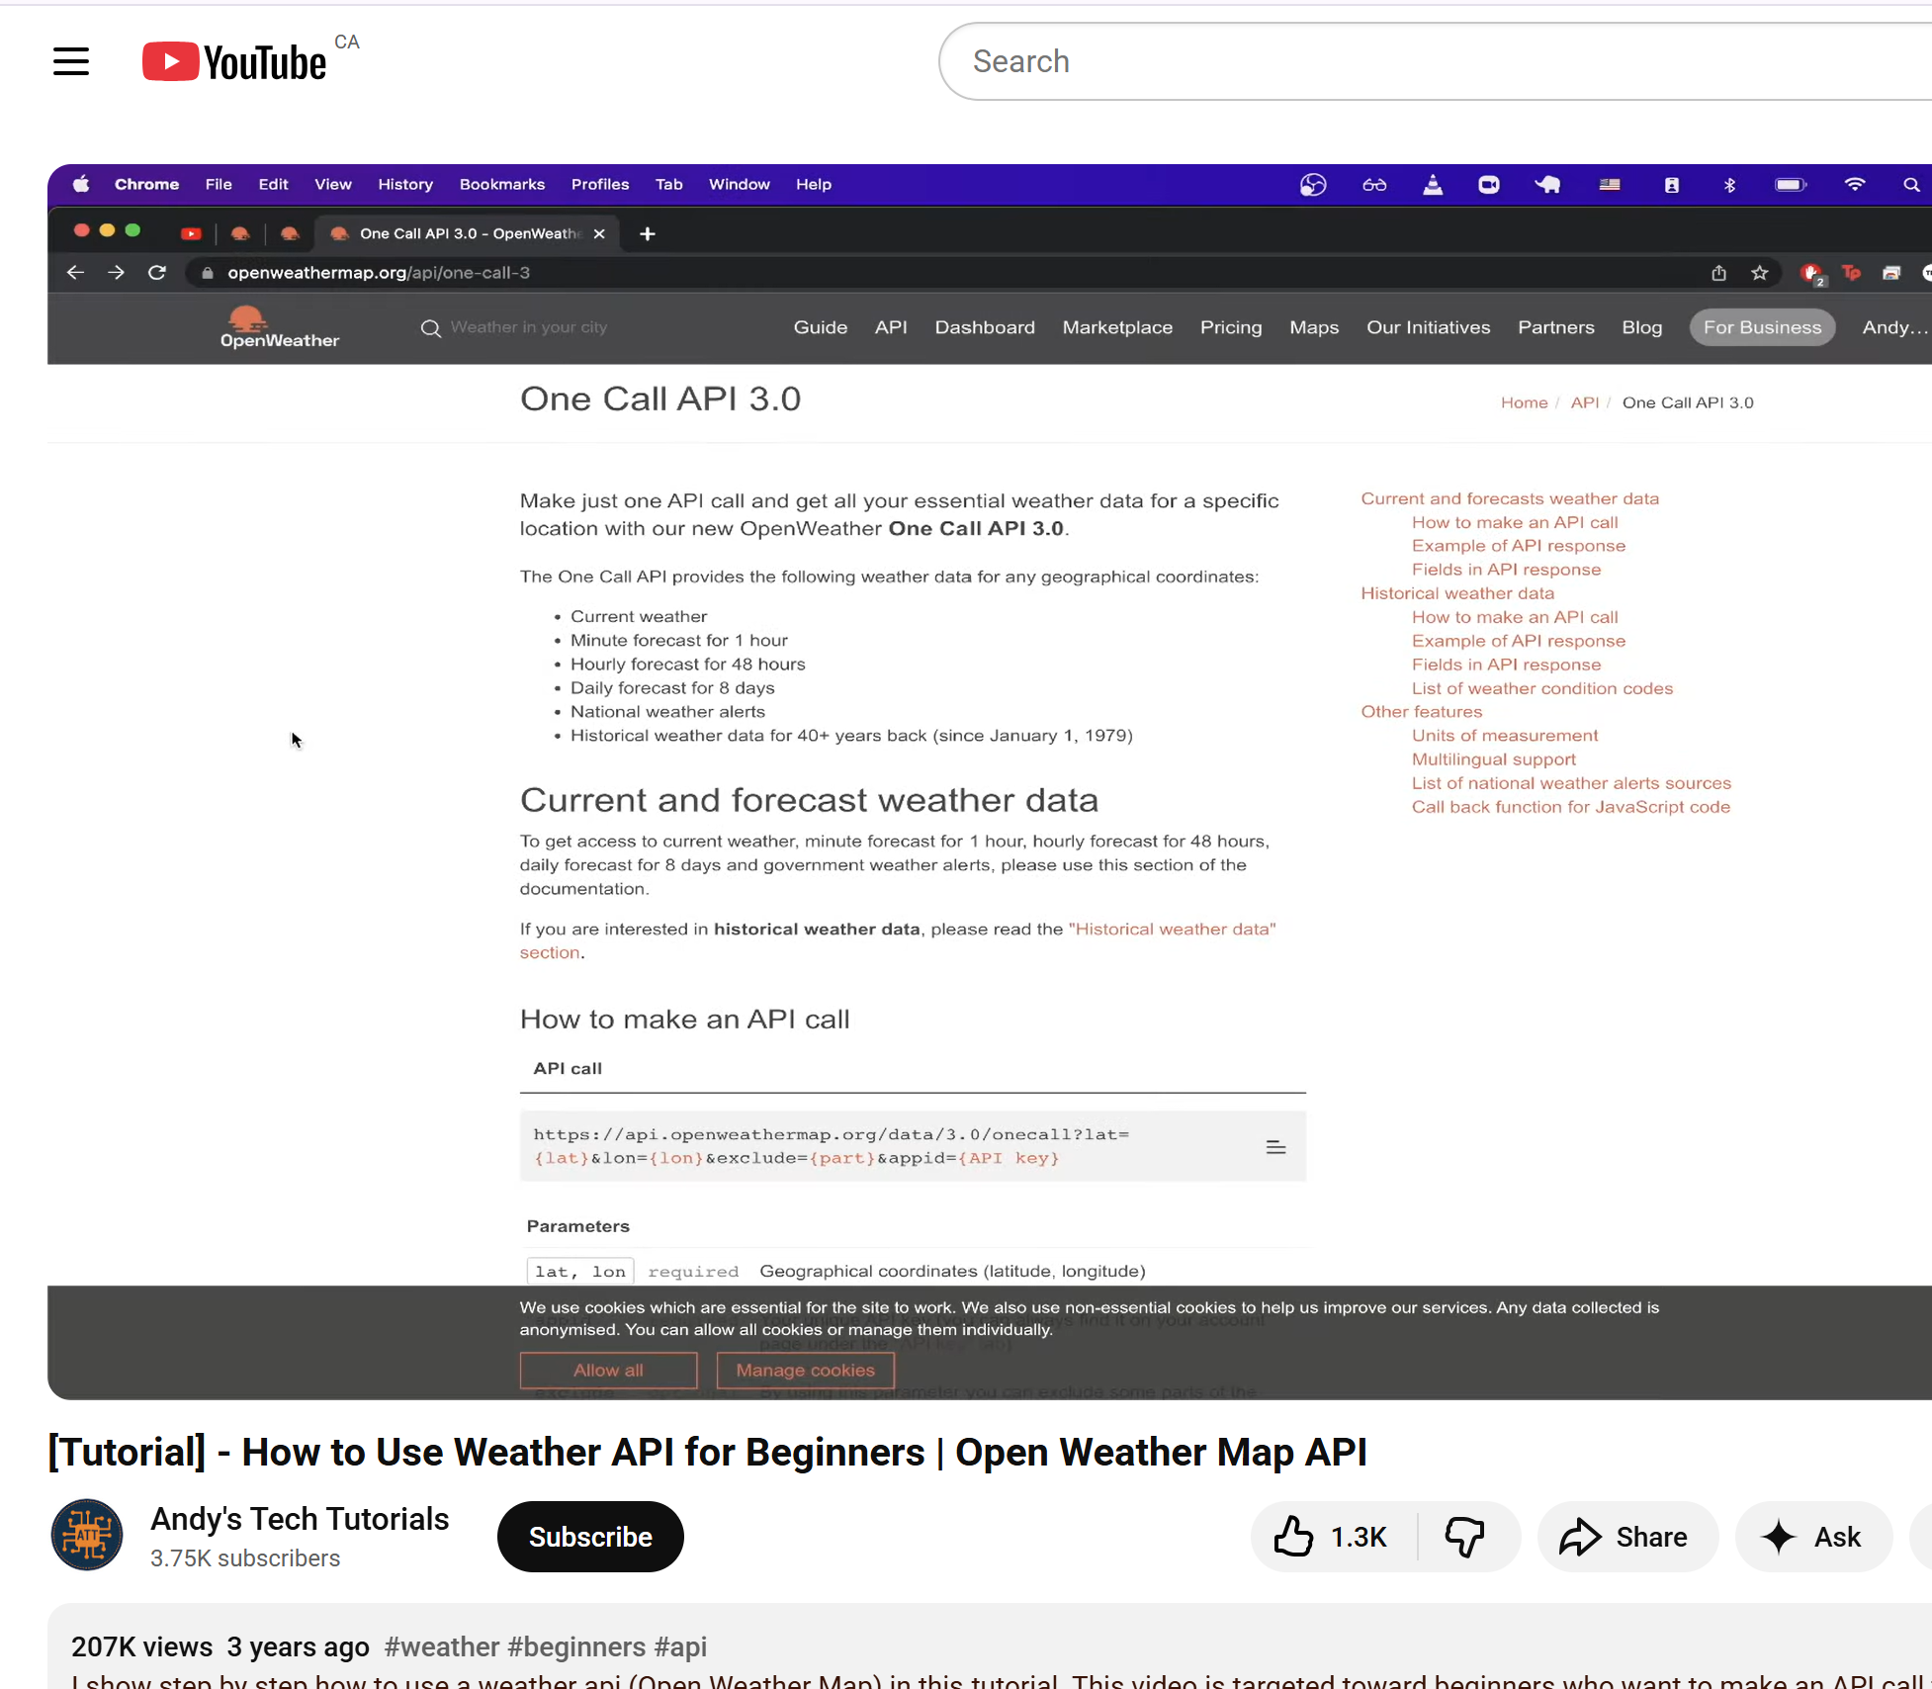Open the Chrome History menu

tap(405, 184)
